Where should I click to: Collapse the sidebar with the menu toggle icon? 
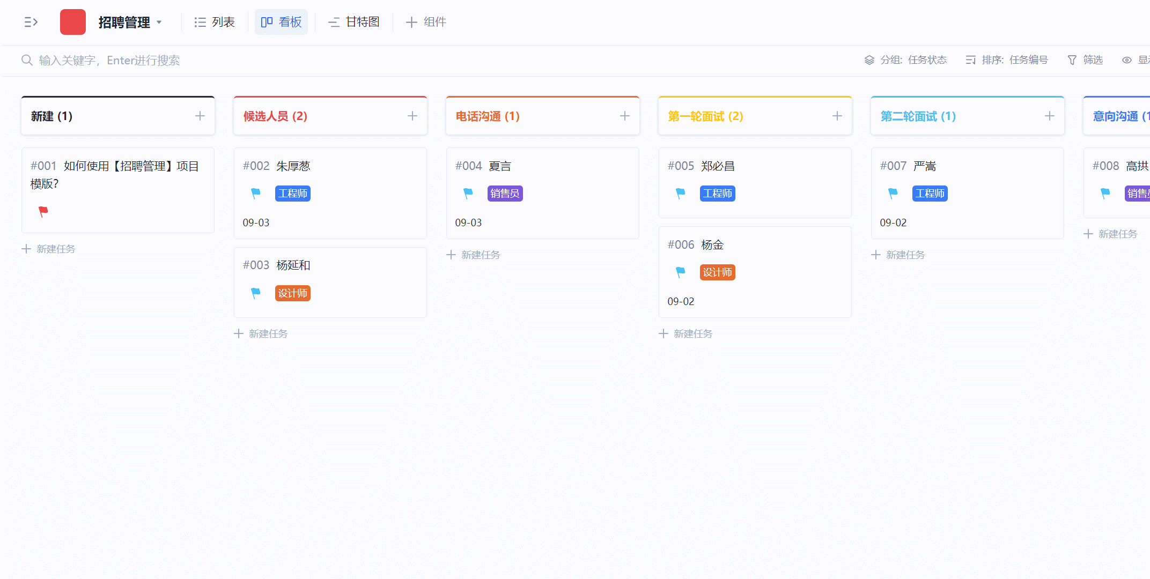[31, 22]
